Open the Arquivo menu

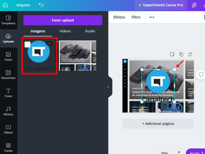point(23,5)
